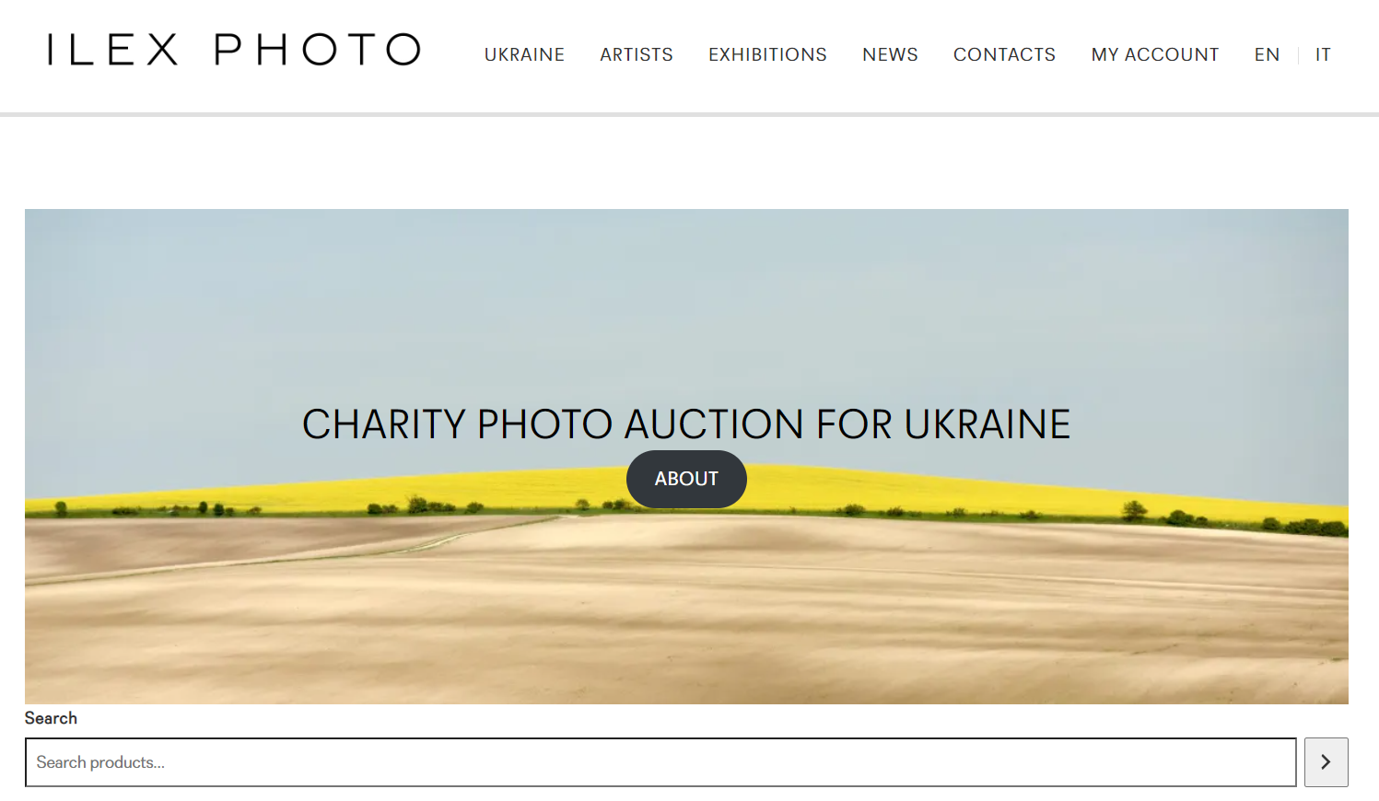This screenshot has height=801, width=1379.
Task: Focus the Search products input field
Action: pos(660,762)
